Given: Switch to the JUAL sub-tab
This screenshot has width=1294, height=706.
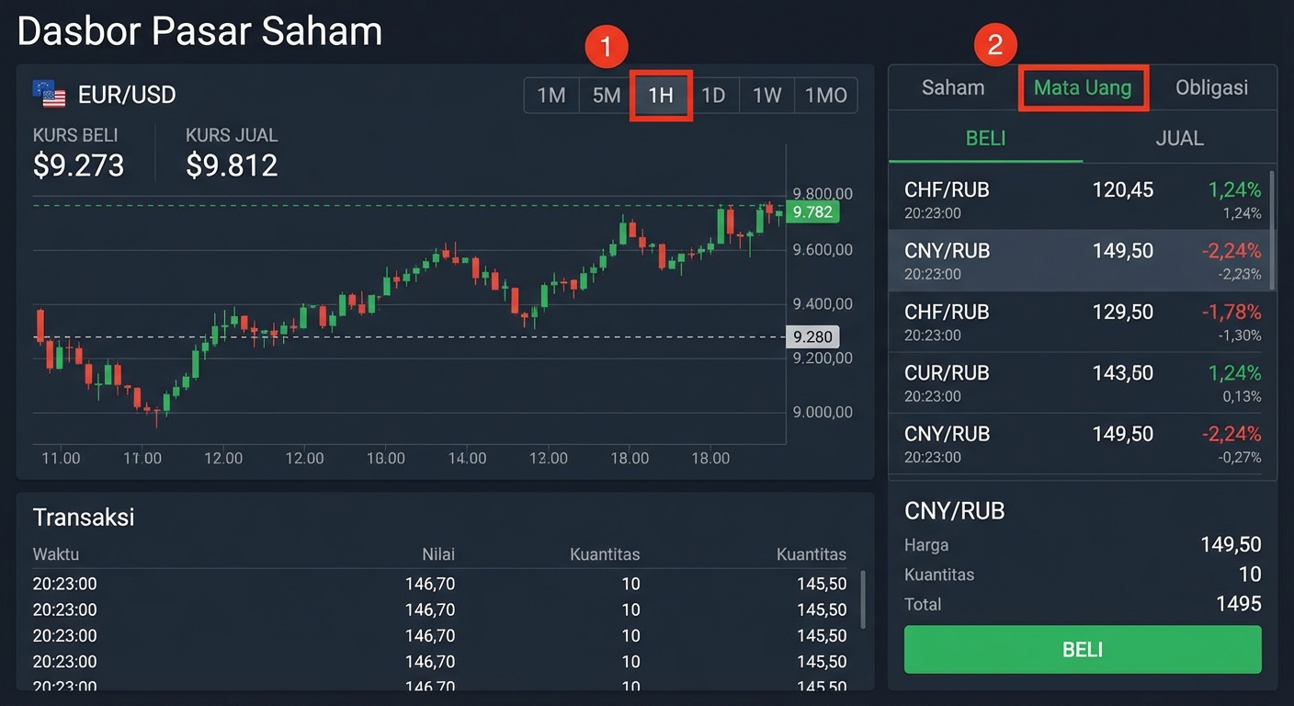Looking at the screenshot, I should (x=1179, y=138).
